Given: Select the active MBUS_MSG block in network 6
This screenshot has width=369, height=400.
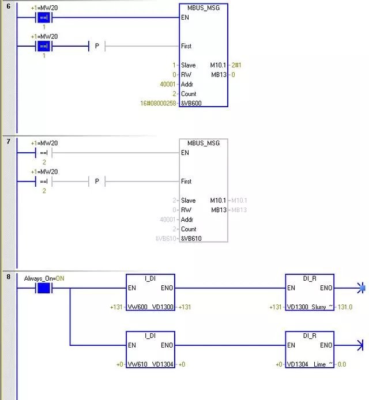Looking at the screenshot, I should [x=204, y=55].
